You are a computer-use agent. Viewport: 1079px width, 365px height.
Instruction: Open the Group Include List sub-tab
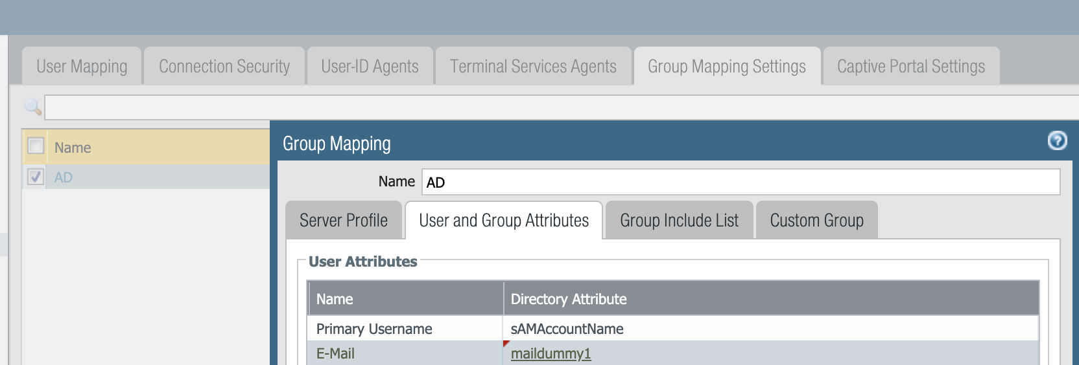pyautogui.click(x=679, y=221)
